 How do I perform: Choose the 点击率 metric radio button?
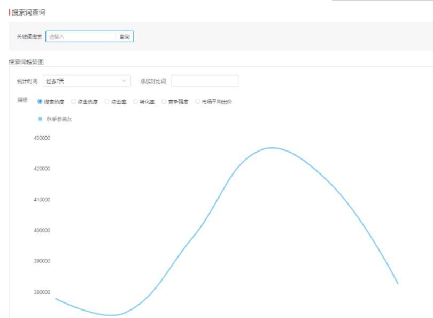[x=107, y=101]
